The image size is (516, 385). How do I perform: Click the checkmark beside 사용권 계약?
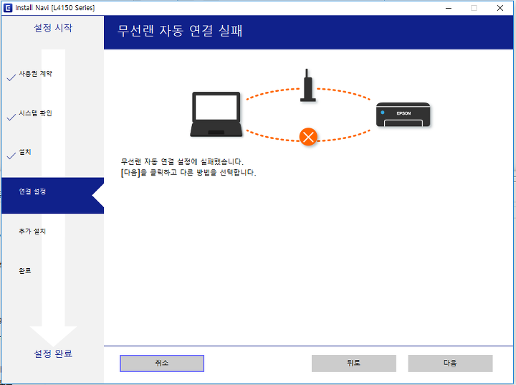(x=11, y=77)
